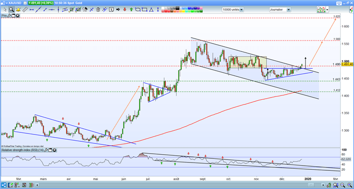Screen dimensions: 354x189
Task: Select the parallel channel drawing tool
Action: pyautogui.click(x=65, y=9)
